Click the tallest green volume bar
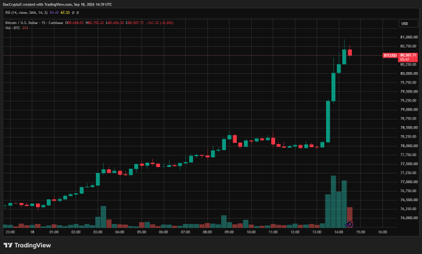Image resolution: width=422 pixels, height=254 pixels. [333, 201]
